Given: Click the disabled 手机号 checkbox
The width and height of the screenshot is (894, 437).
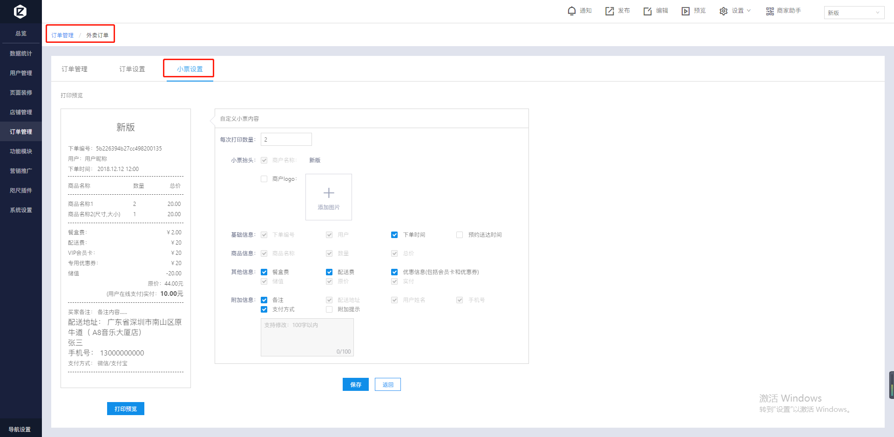Looking at the screenshot, I should pyautogui.click(x=460, y=300).
